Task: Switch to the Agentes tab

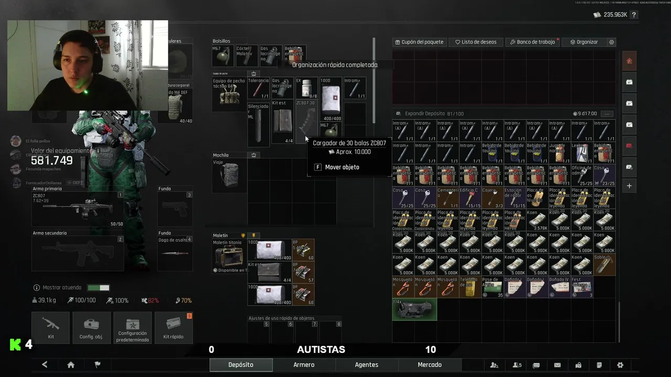Action: (x=366, y=365)
